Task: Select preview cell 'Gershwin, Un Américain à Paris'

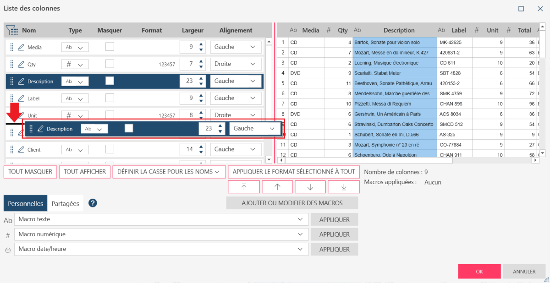Action: tap(395, 114)
